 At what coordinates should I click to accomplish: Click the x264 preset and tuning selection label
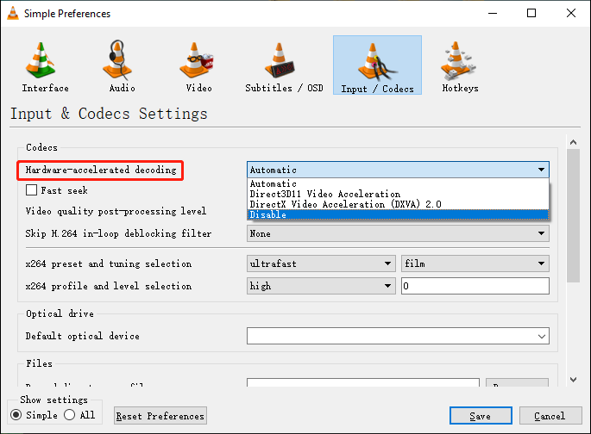point(109,263)
